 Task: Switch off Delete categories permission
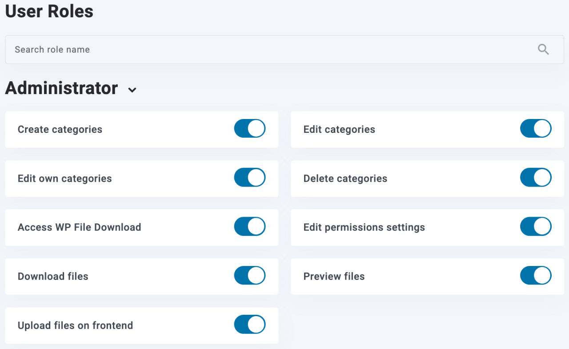click(x=536, y=178)
